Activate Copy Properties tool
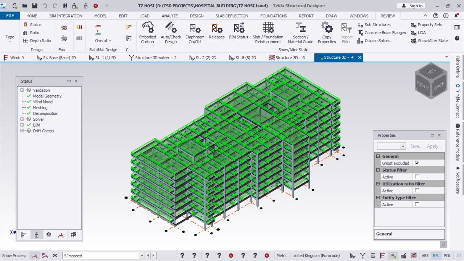The width and height of the screenshot is (464, 261). click(327, 33)
